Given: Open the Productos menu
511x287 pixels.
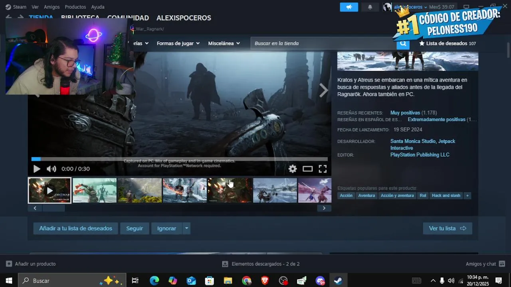Looking at the screenshot, I should (x=75, y=7).
